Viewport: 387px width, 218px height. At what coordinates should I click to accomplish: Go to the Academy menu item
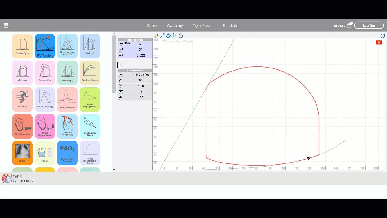pos(175,25)
